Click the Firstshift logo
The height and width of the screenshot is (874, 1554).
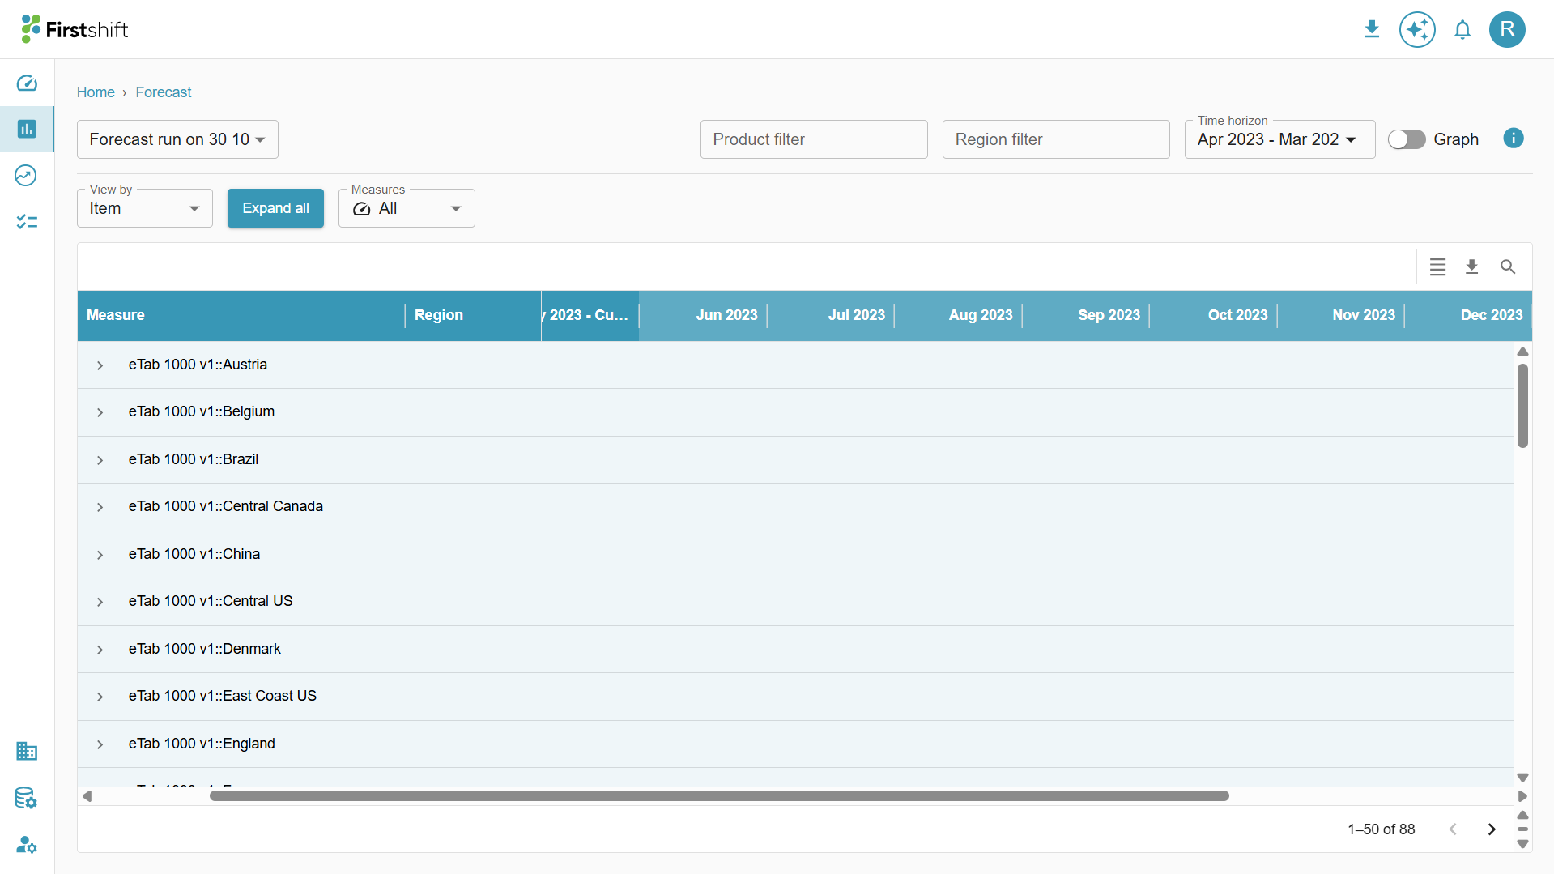75,29
